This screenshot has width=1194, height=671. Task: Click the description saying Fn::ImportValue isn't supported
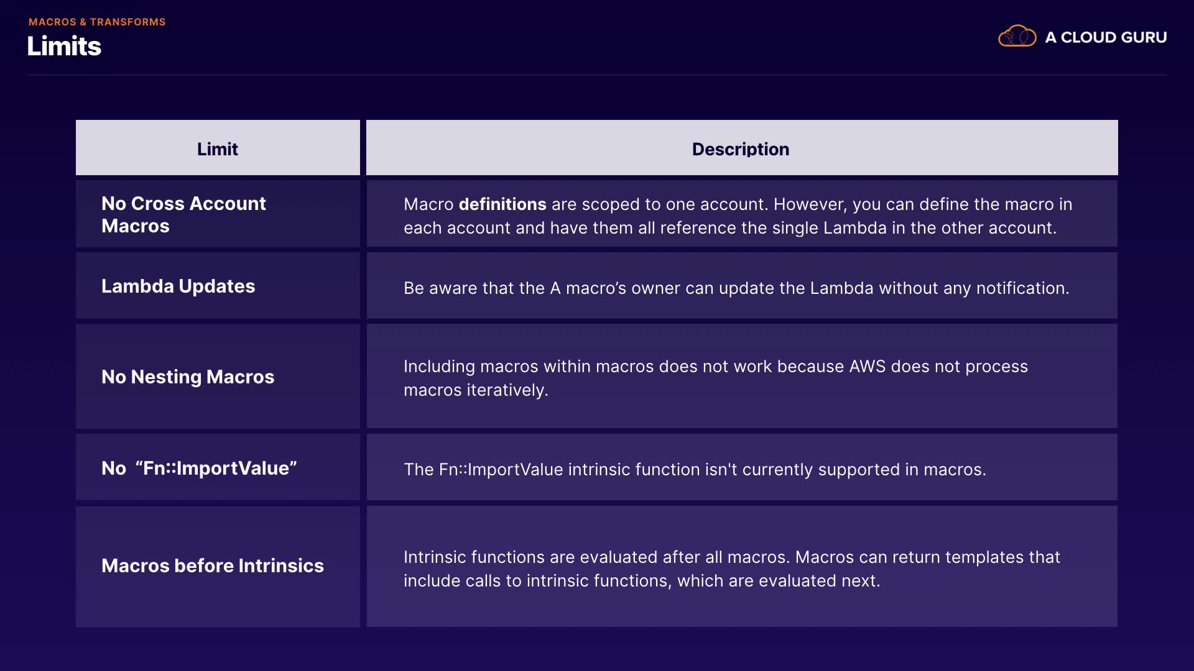click(695, 470)
